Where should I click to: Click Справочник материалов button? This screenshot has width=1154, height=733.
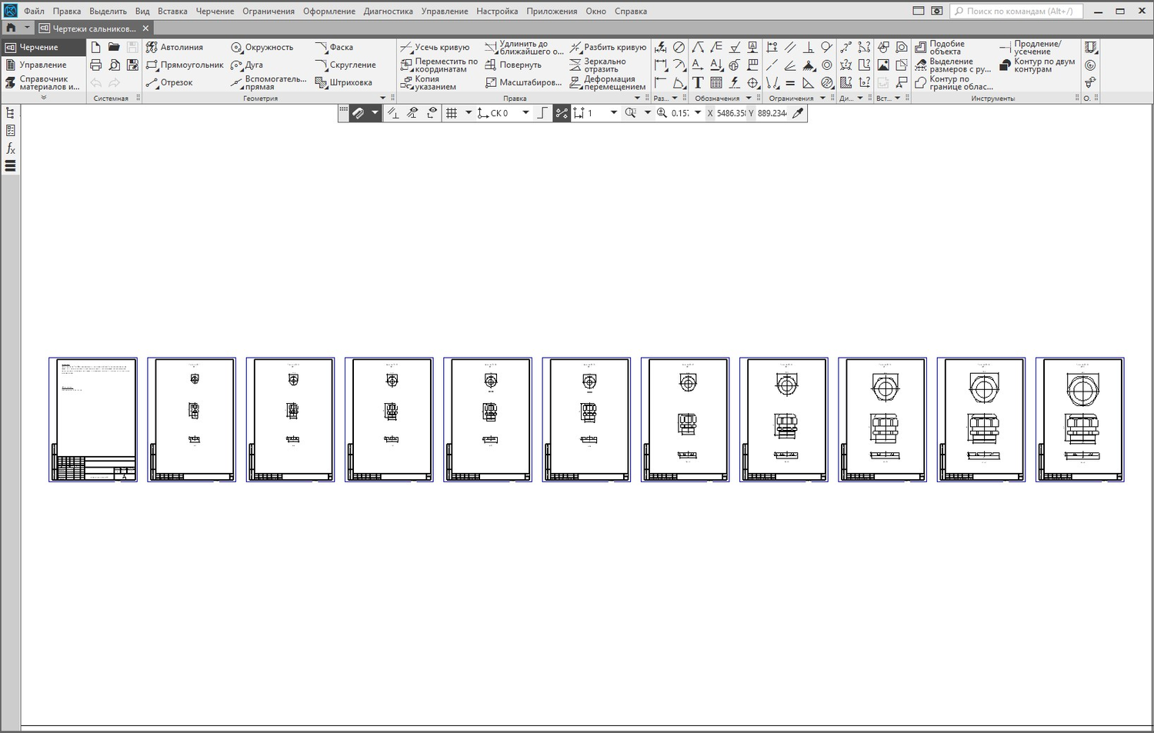[42, 83]
